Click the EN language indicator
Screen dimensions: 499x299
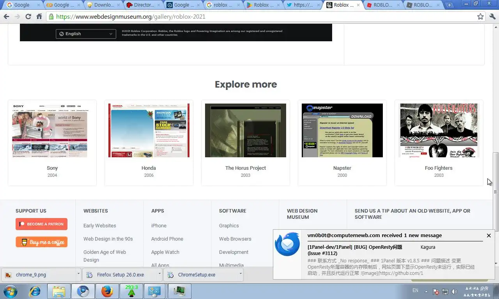click(415, 290)
